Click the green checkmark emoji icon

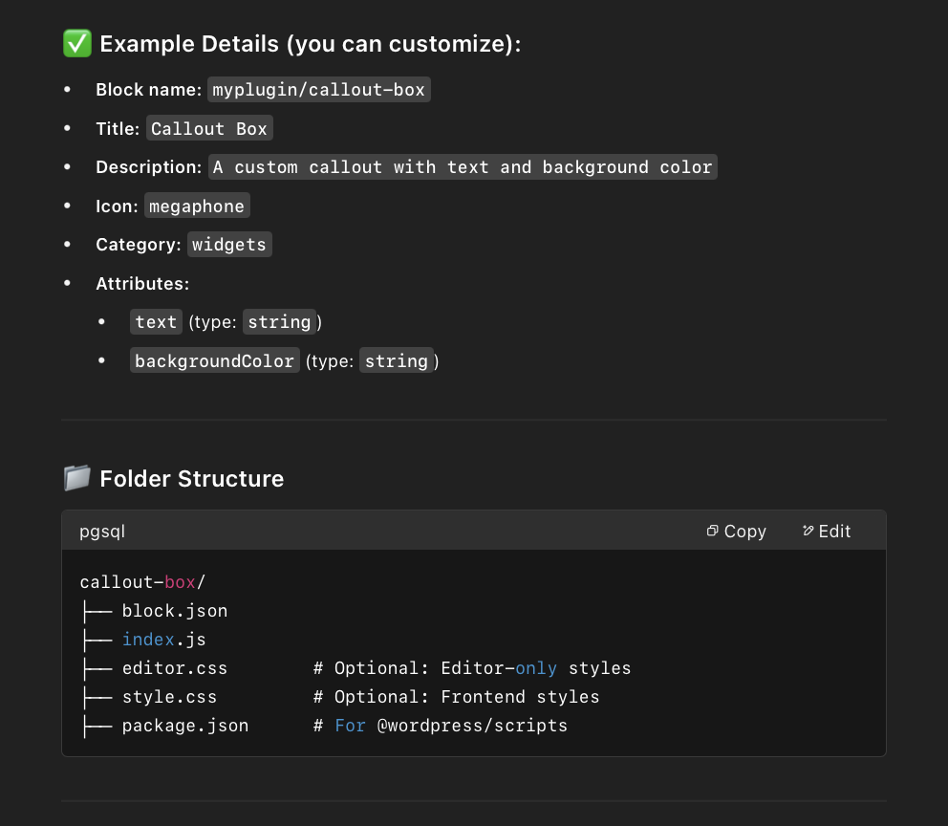(77, 44)
